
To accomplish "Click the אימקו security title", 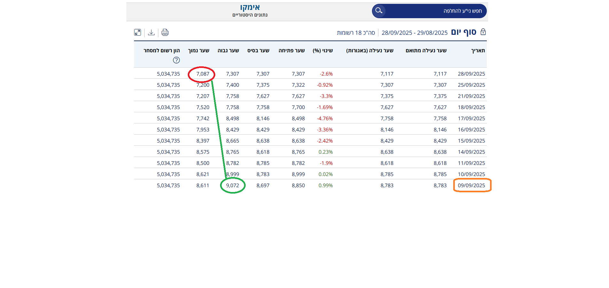I will pos(250,7).
